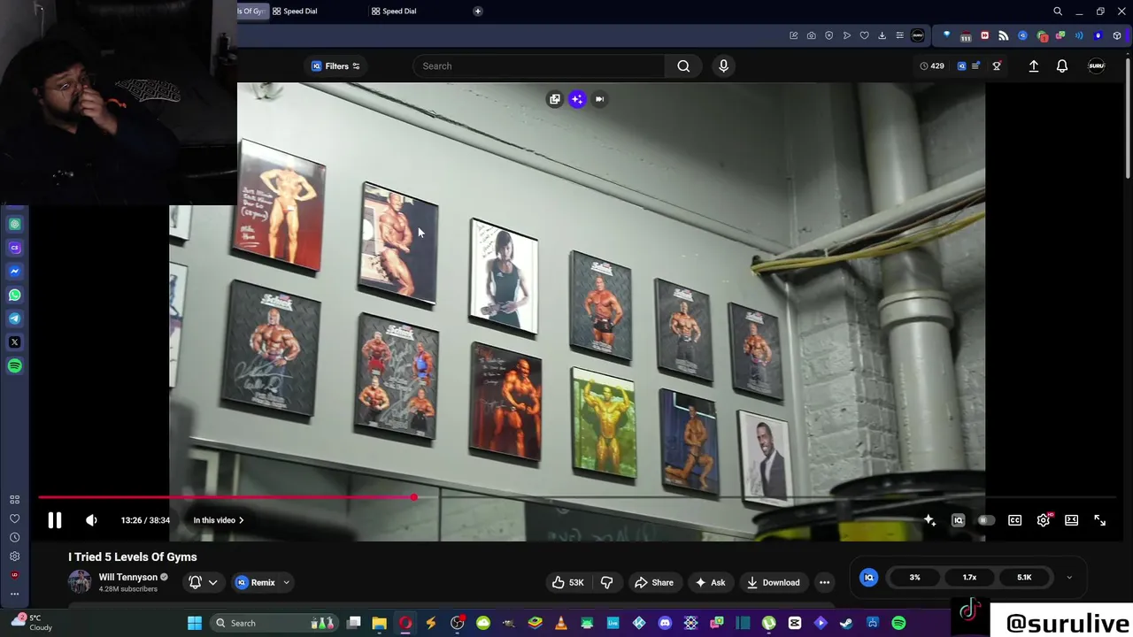Click the voice search microphone

[723, 65]
